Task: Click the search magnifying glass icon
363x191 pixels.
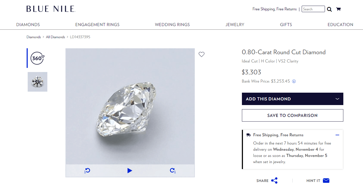Action: point(329,9)
